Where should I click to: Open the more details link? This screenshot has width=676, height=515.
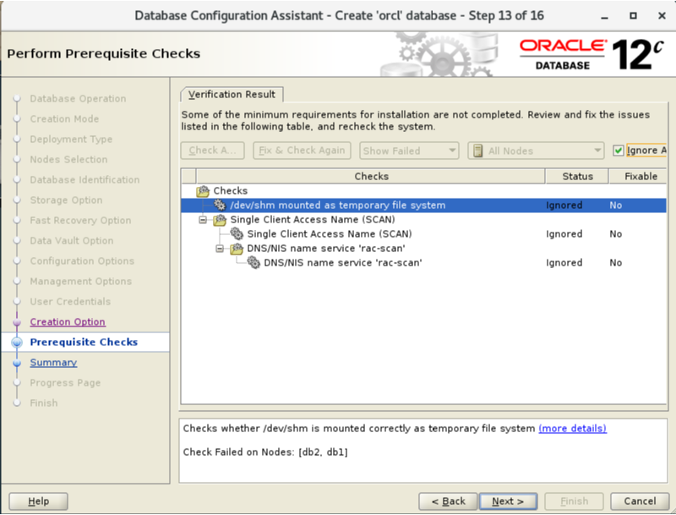point(573,428)
